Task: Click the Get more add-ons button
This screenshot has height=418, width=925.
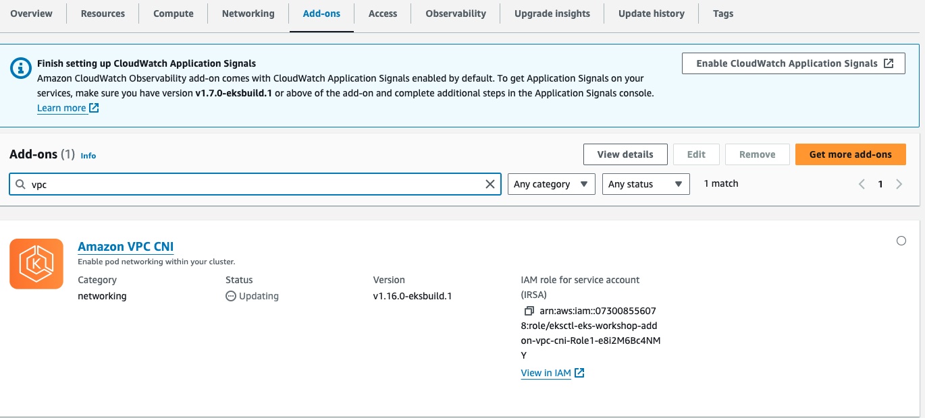Action: 850,154
